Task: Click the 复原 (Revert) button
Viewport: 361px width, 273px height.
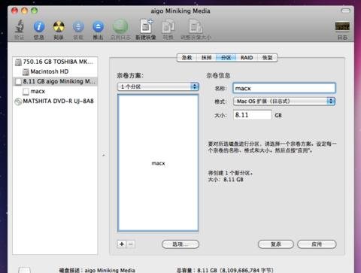Action: click(276, 244)
